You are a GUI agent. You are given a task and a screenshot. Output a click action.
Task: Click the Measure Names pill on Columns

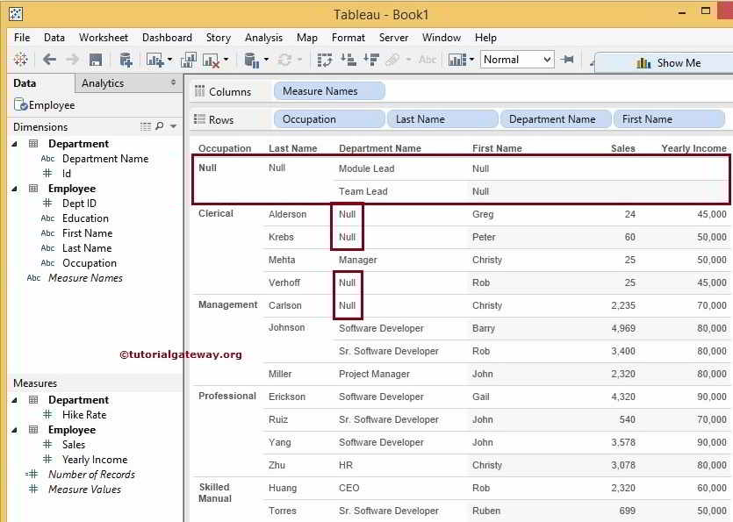coord(328,90)
